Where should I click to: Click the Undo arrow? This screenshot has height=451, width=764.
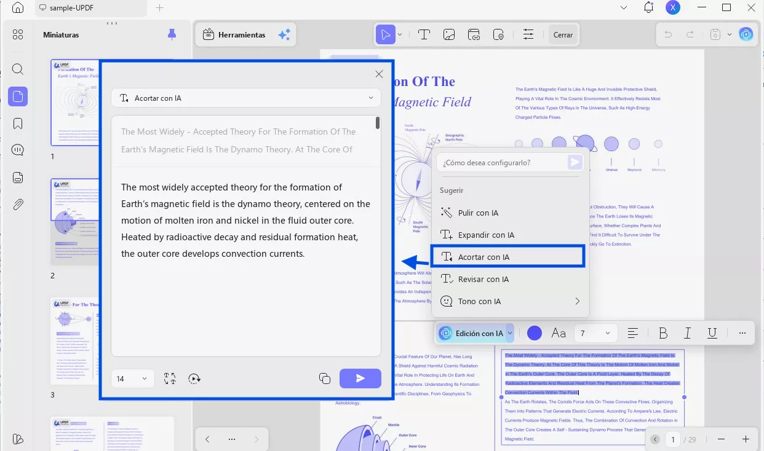[x=668, y=34]
